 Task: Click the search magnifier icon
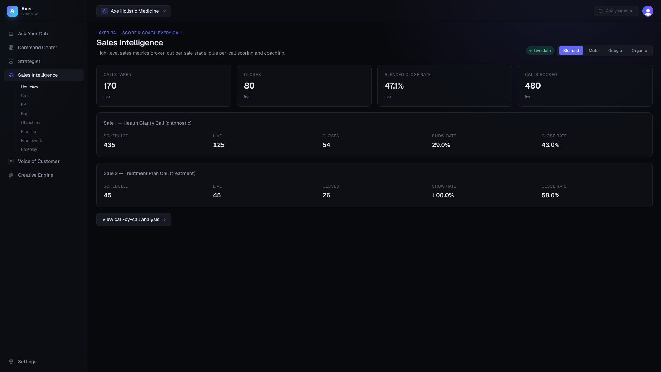(x=601, y=11)
